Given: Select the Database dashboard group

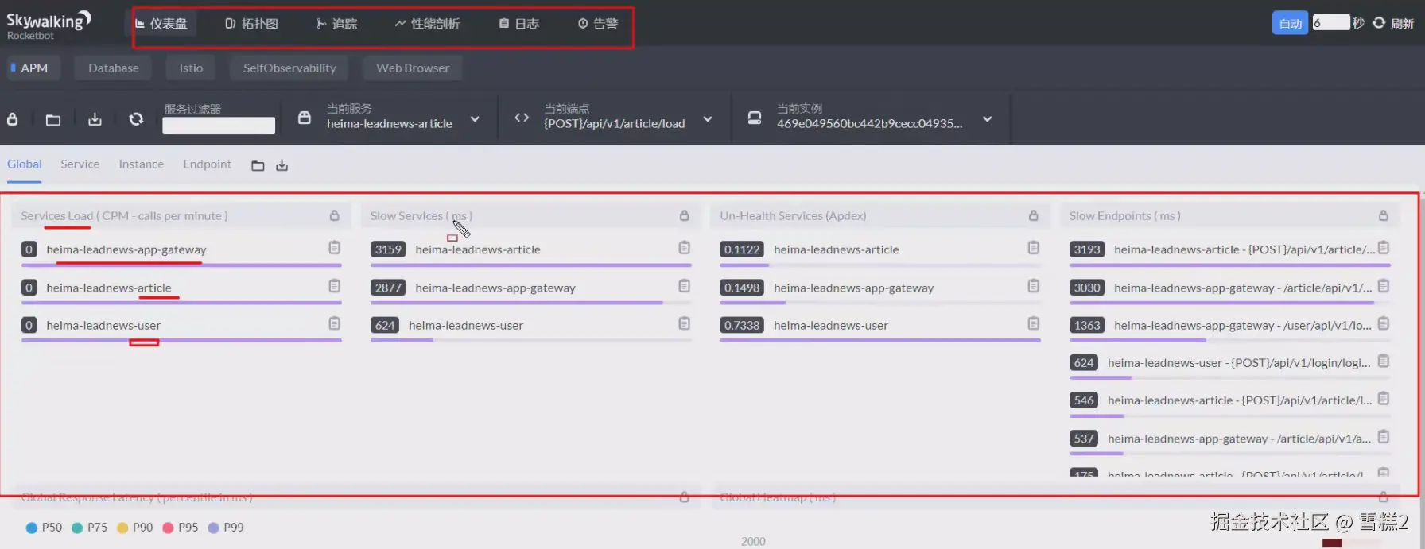Looking at the screenshot, I should coord(114,68).
